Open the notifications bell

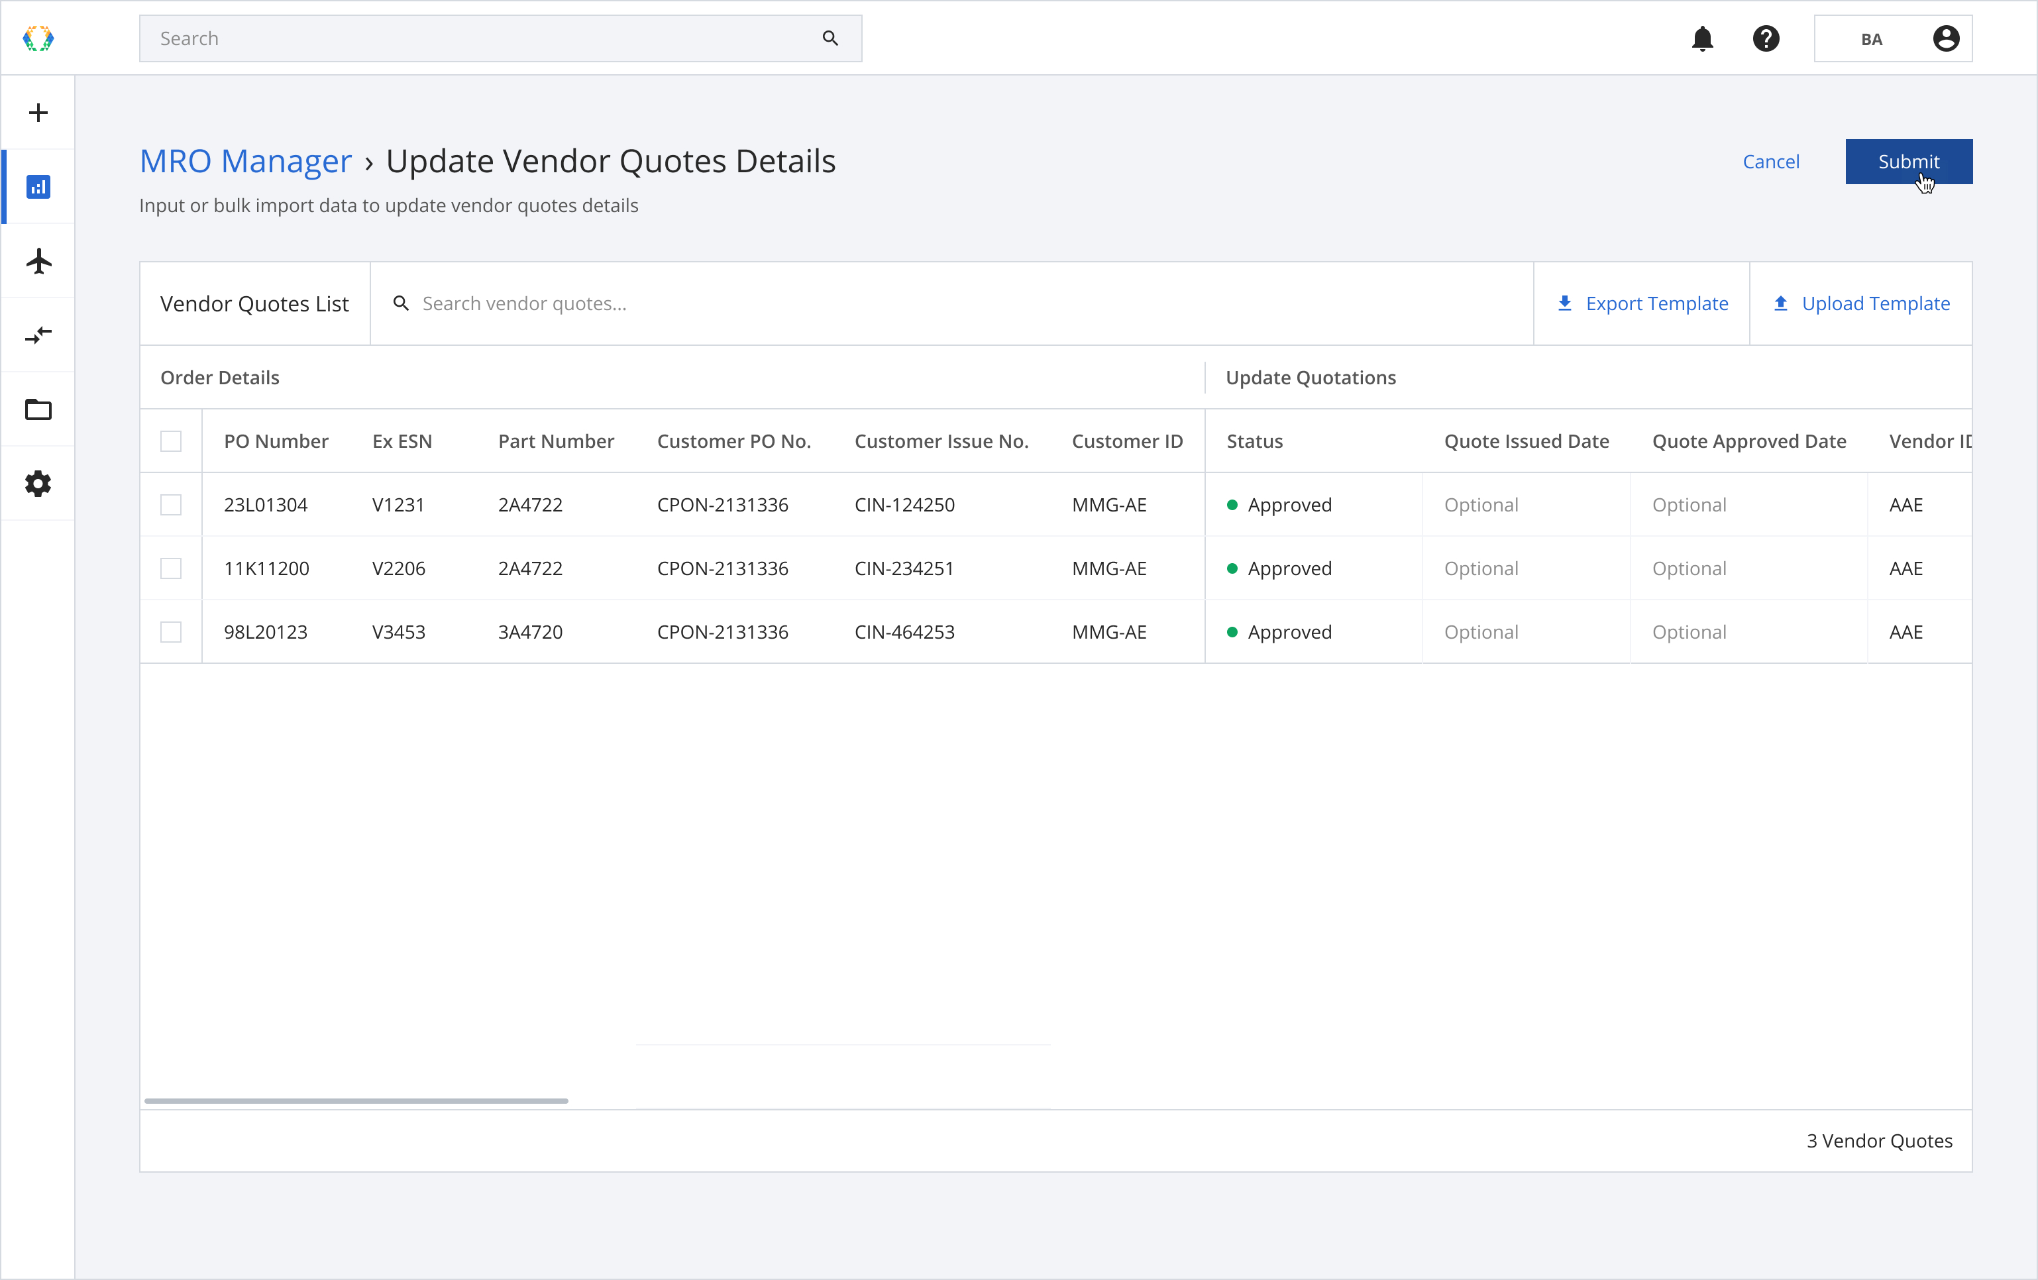pyautogui.click(x=1702, y=38)
